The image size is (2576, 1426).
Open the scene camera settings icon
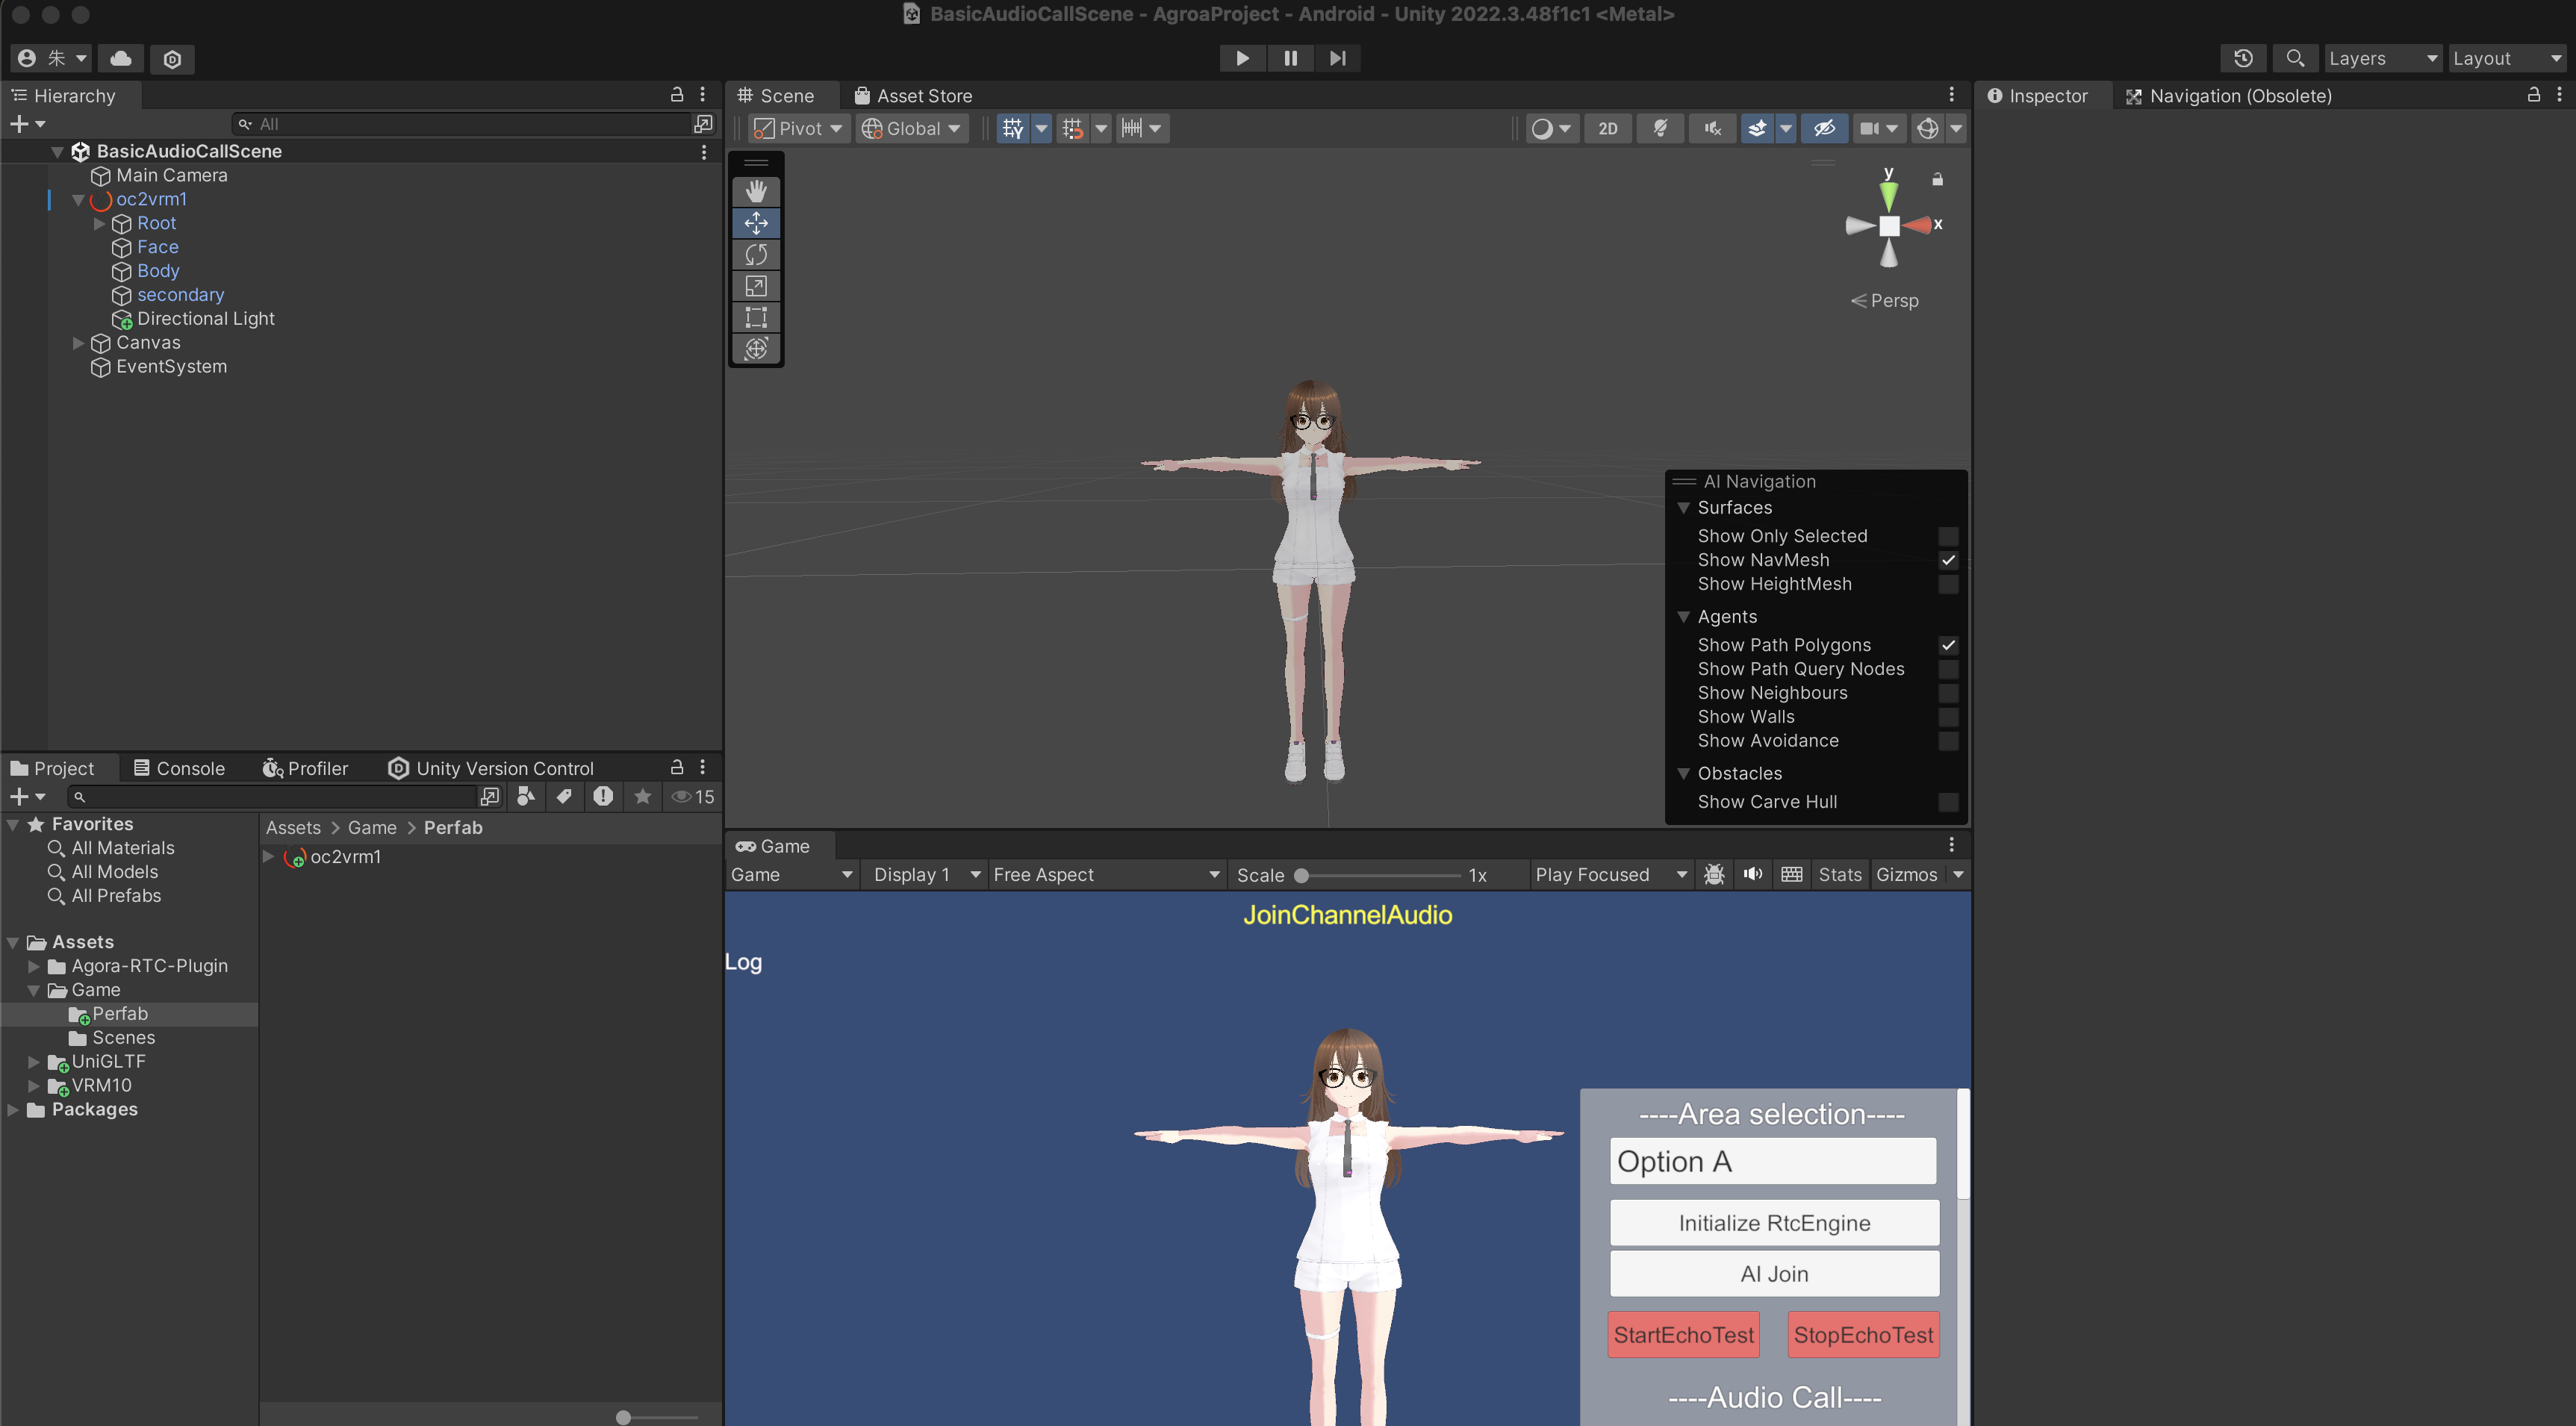[1868, 128]
